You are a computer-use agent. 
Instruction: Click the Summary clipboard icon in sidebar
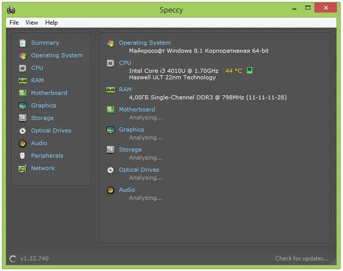(x=23, y=43)
